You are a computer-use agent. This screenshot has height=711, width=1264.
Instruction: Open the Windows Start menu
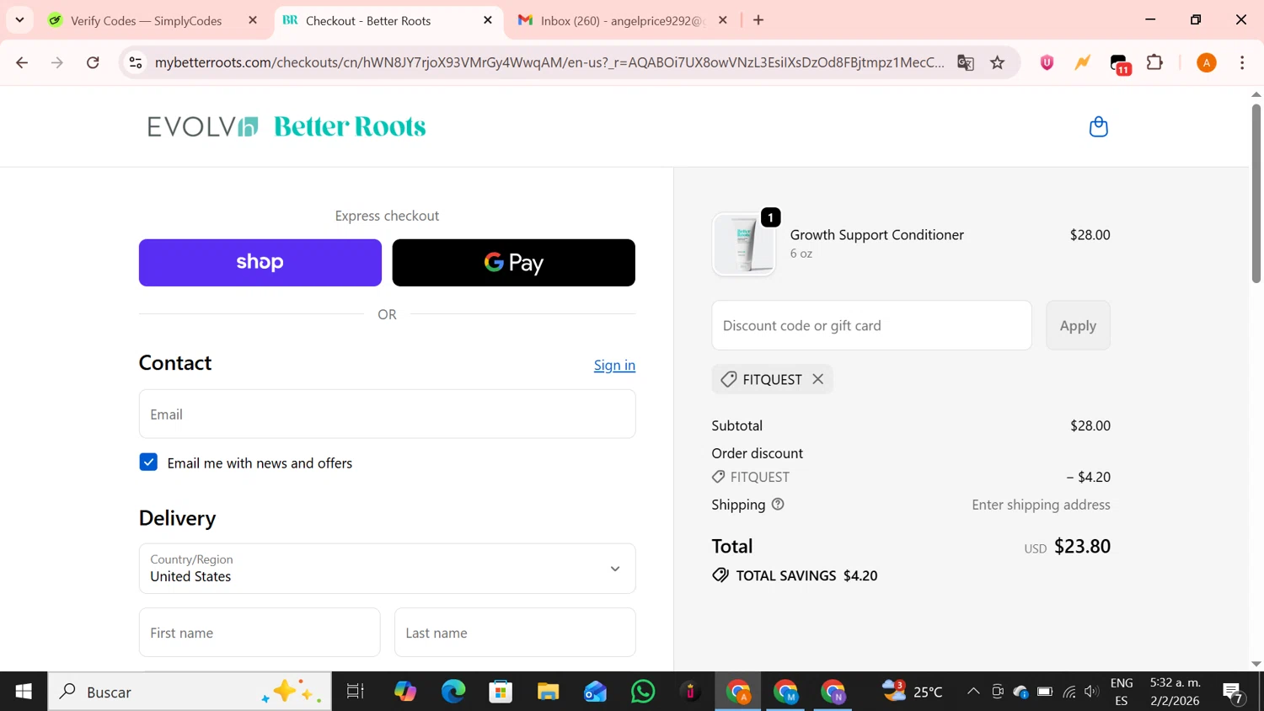24,692
